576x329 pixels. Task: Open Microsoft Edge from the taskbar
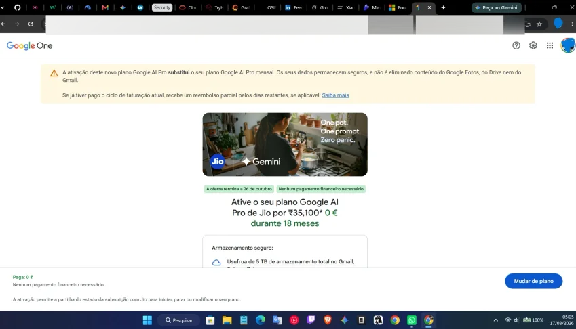[x=261, y=320]
